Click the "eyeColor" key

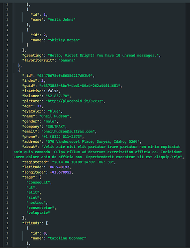point(33,111)
